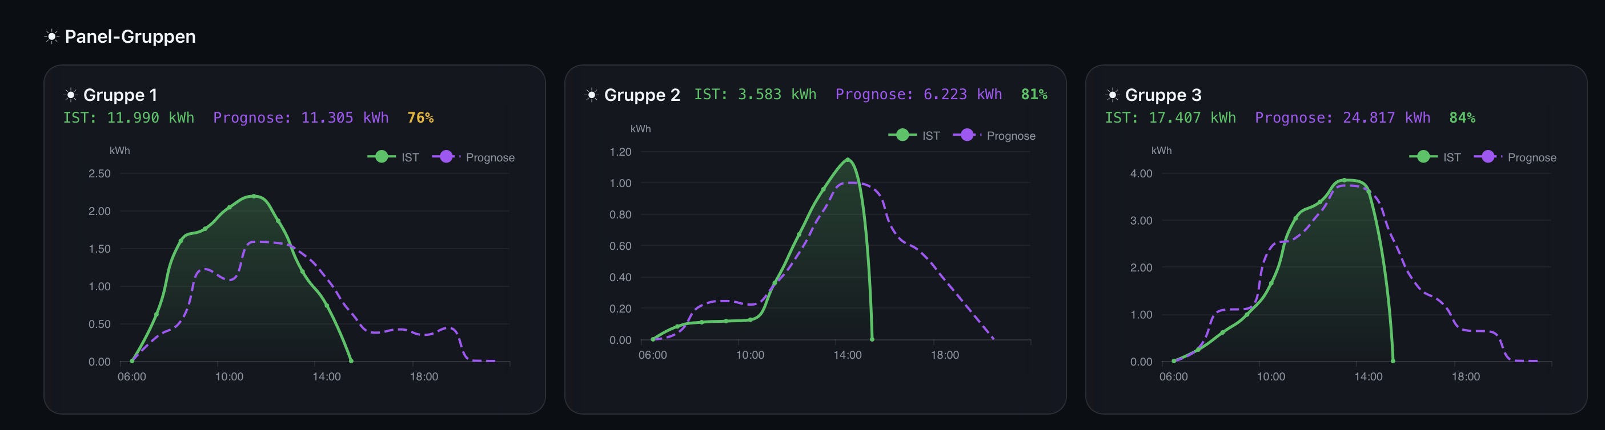Viewport: 1605px width, 430px height.
Task: Click the 2.50 y-axis label in Gruppe 1
Action: (100, 173)
